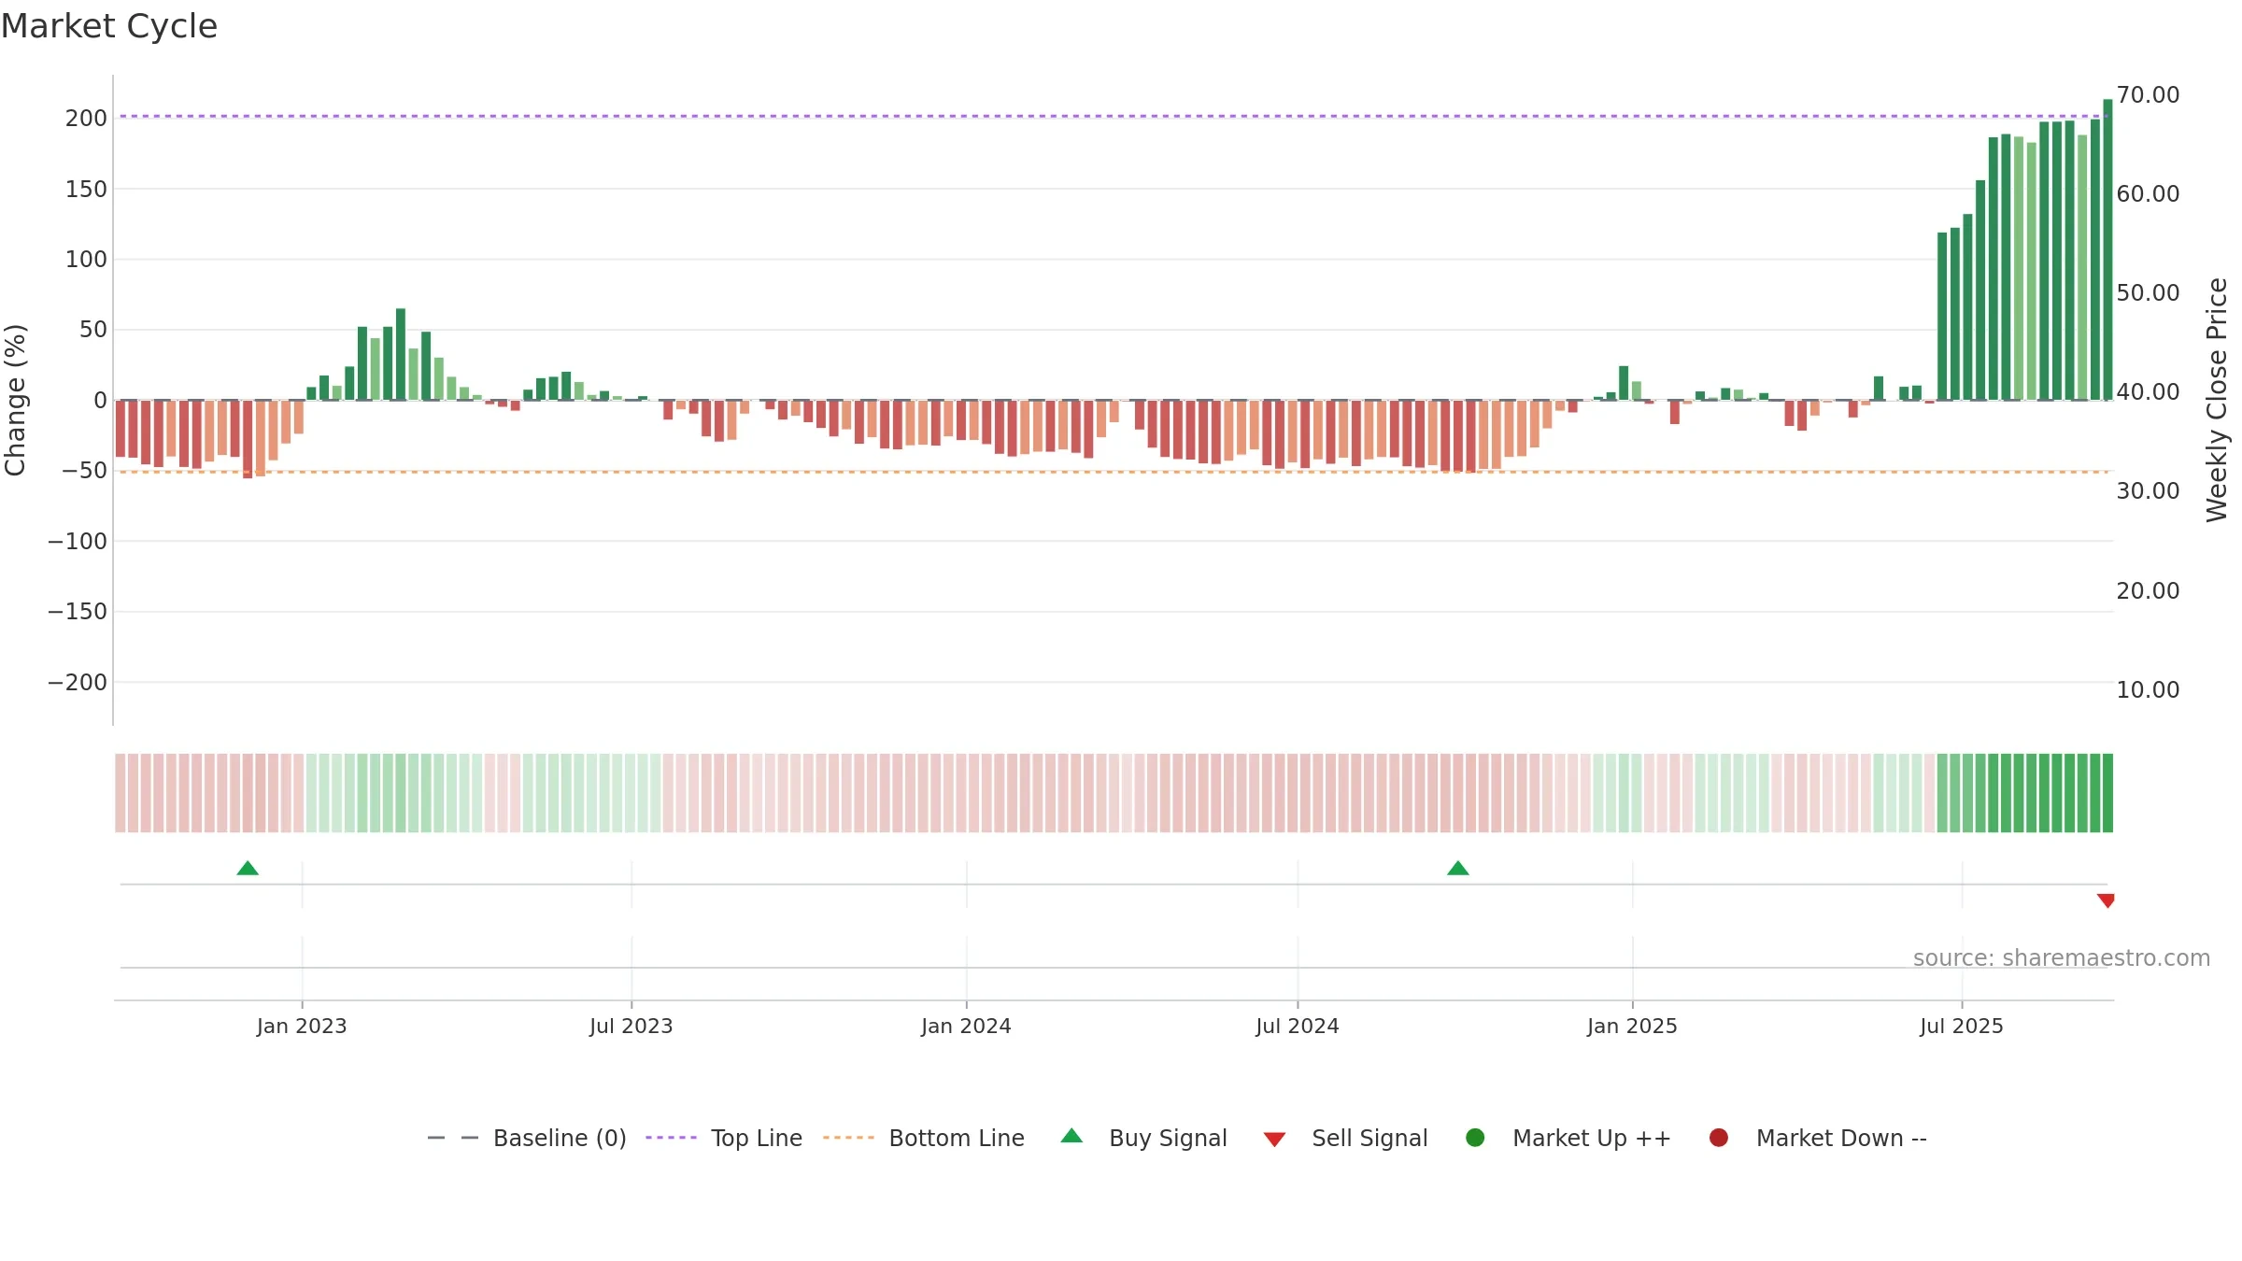Image resolution: width=2242 pixels, height=1261 pixels.
Task: Toggle the Bottom Line legend item
Action: click(x=924, y=1138)
